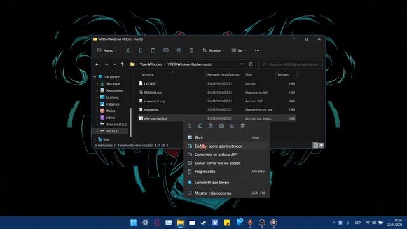407x229 pixels.
Task: Open File Explorer on the taskbar
Action: (180, 223)
